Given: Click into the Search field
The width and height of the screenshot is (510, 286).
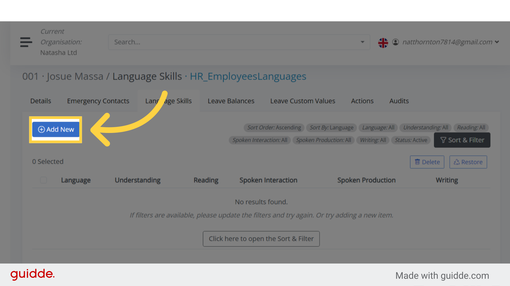Looking at the screenshot, I should pos(239,42).
